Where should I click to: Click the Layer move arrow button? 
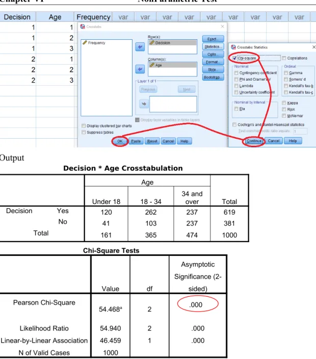144,104
